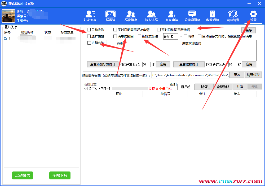This screenshot has height=186, width=265.
Task: Open the 好友列表 friends list icon
Action: [x=90, y=16]
